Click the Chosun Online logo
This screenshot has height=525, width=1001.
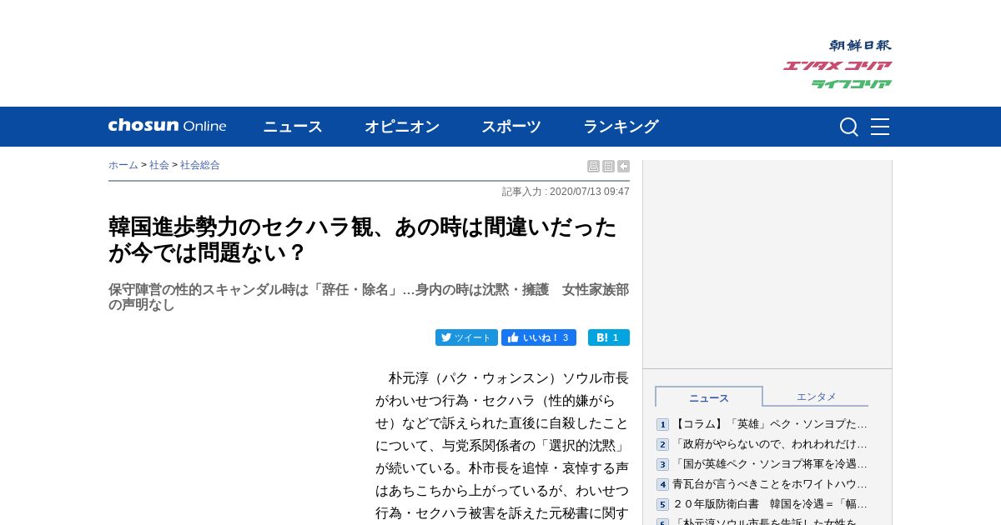[x=167, y=126]
